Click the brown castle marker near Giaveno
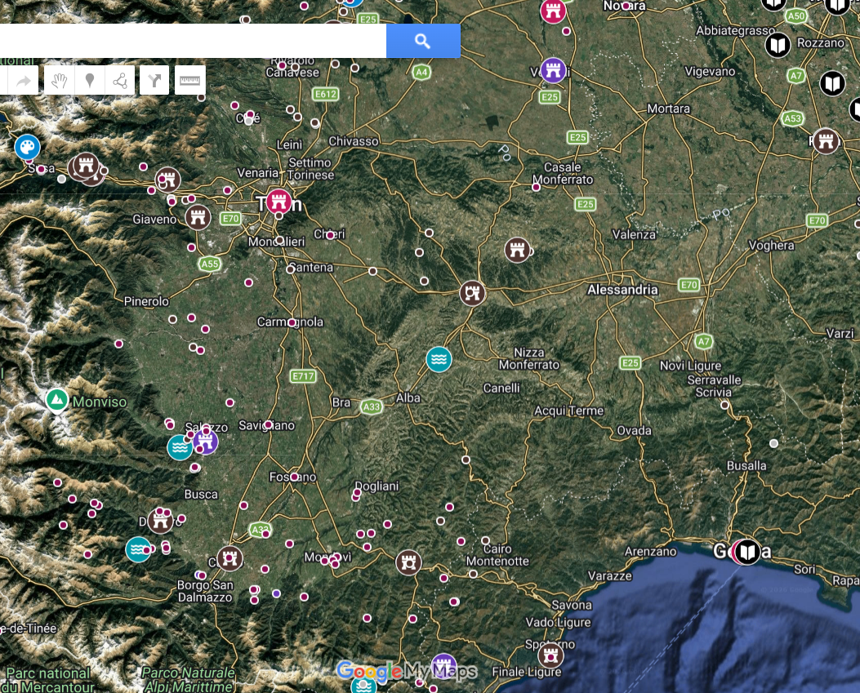Screen dimensions: 860x693 pos(198,218)
